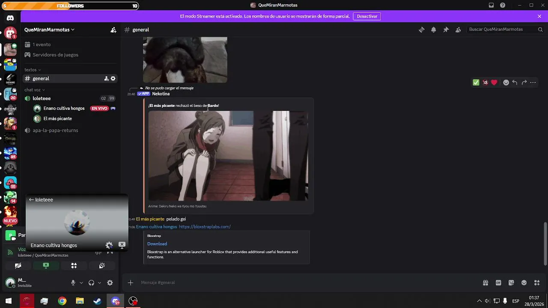
Task: Toggle the member list icon
Action: coord(458,30)
